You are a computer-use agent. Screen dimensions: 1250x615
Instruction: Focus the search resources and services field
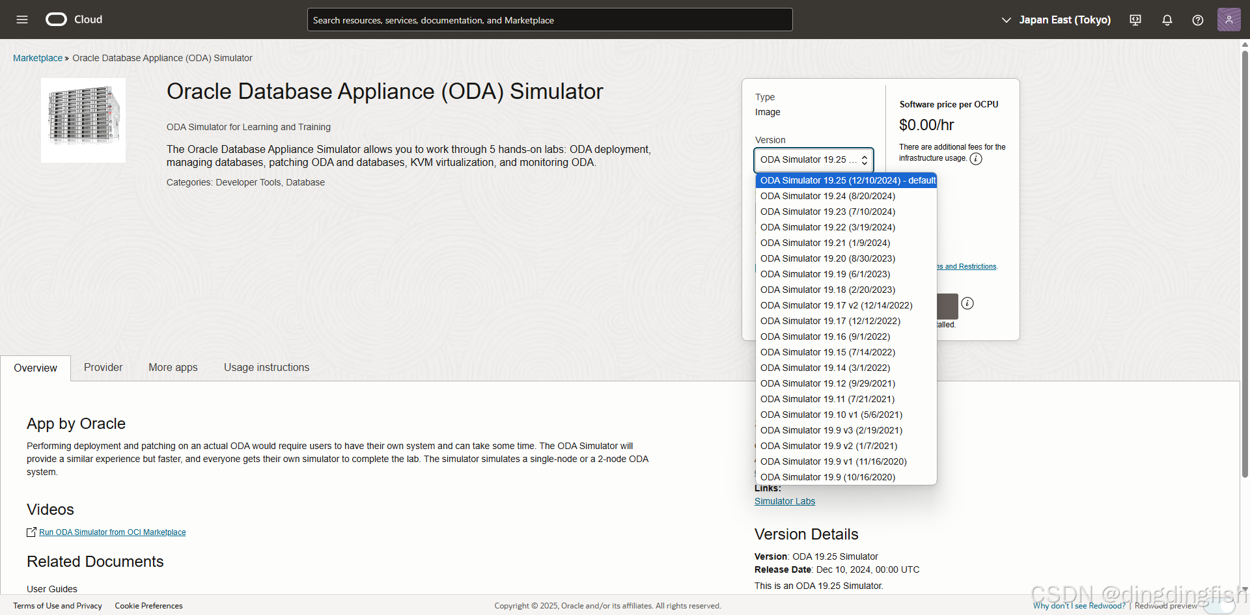550,20
